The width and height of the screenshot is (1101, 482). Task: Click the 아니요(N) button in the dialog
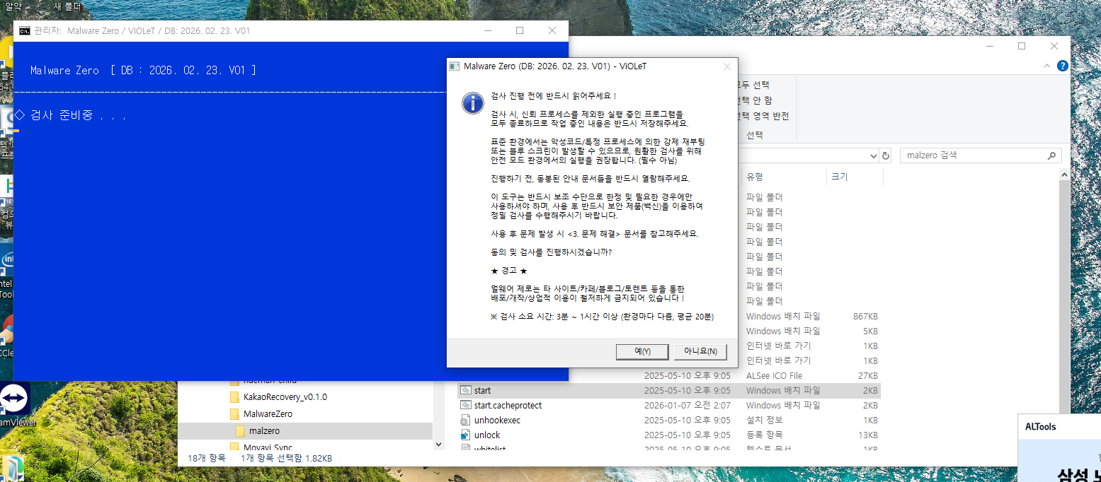700,351
